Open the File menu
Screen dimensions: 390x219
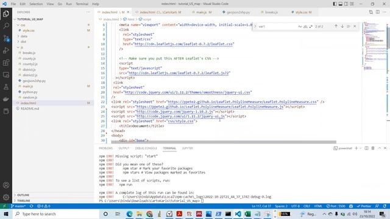(13, 4)
